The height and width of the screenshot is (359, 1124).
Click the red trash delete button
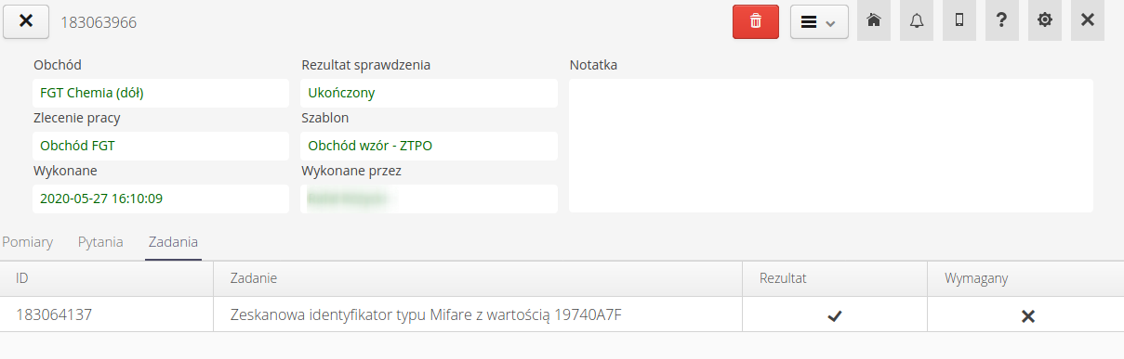click(756, 21)
